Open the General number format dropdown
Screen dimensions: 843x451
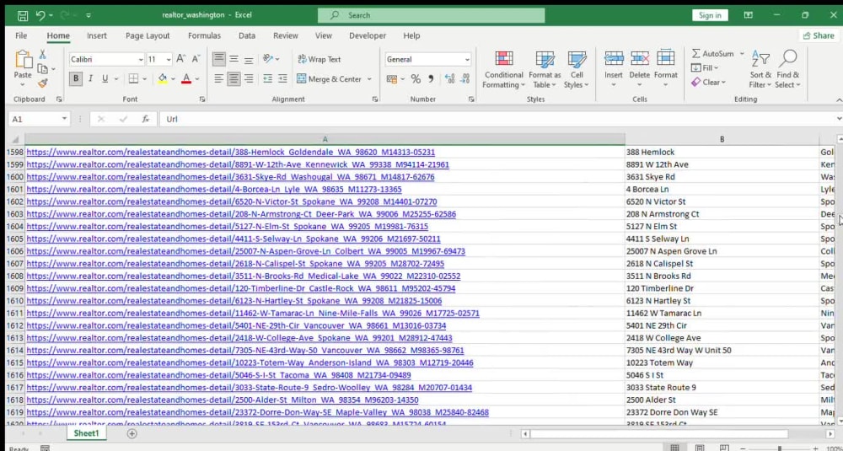coord(467,60)
